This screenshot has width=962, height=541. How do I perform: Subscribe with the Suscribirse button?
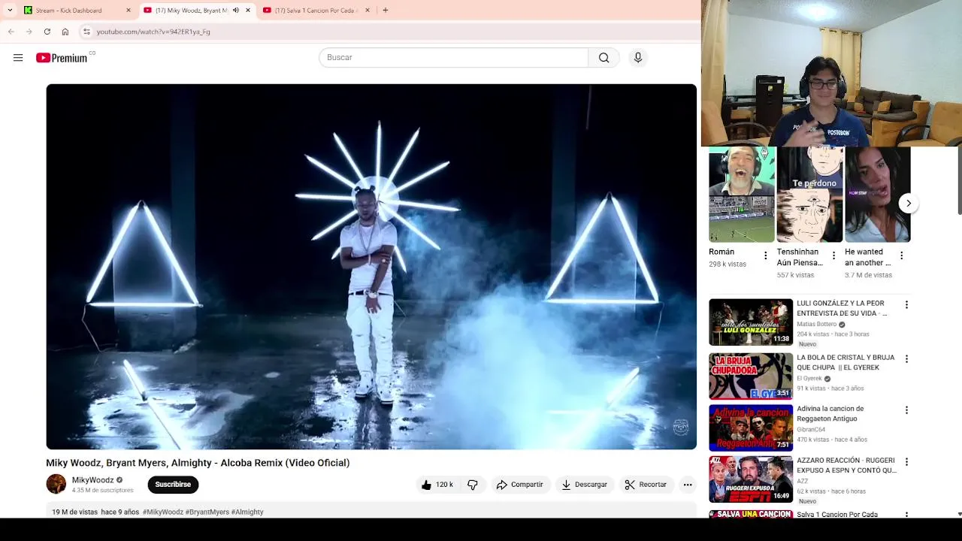(x=173, y=485)
